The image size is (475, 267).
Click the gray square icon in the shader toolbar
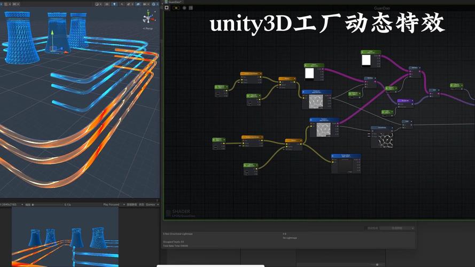[191, 8]
